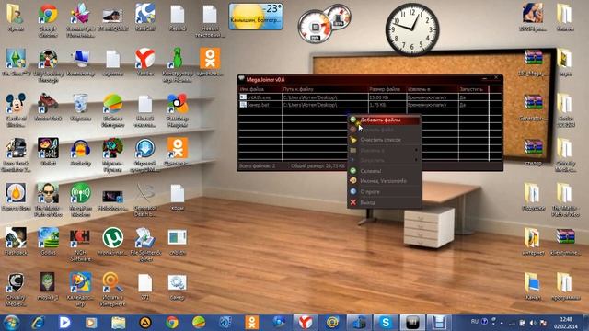Viewport: 589px width, 331px height.
Task: Select the MegaFon Modem desktop shortcut
Action: coord(80,200)
